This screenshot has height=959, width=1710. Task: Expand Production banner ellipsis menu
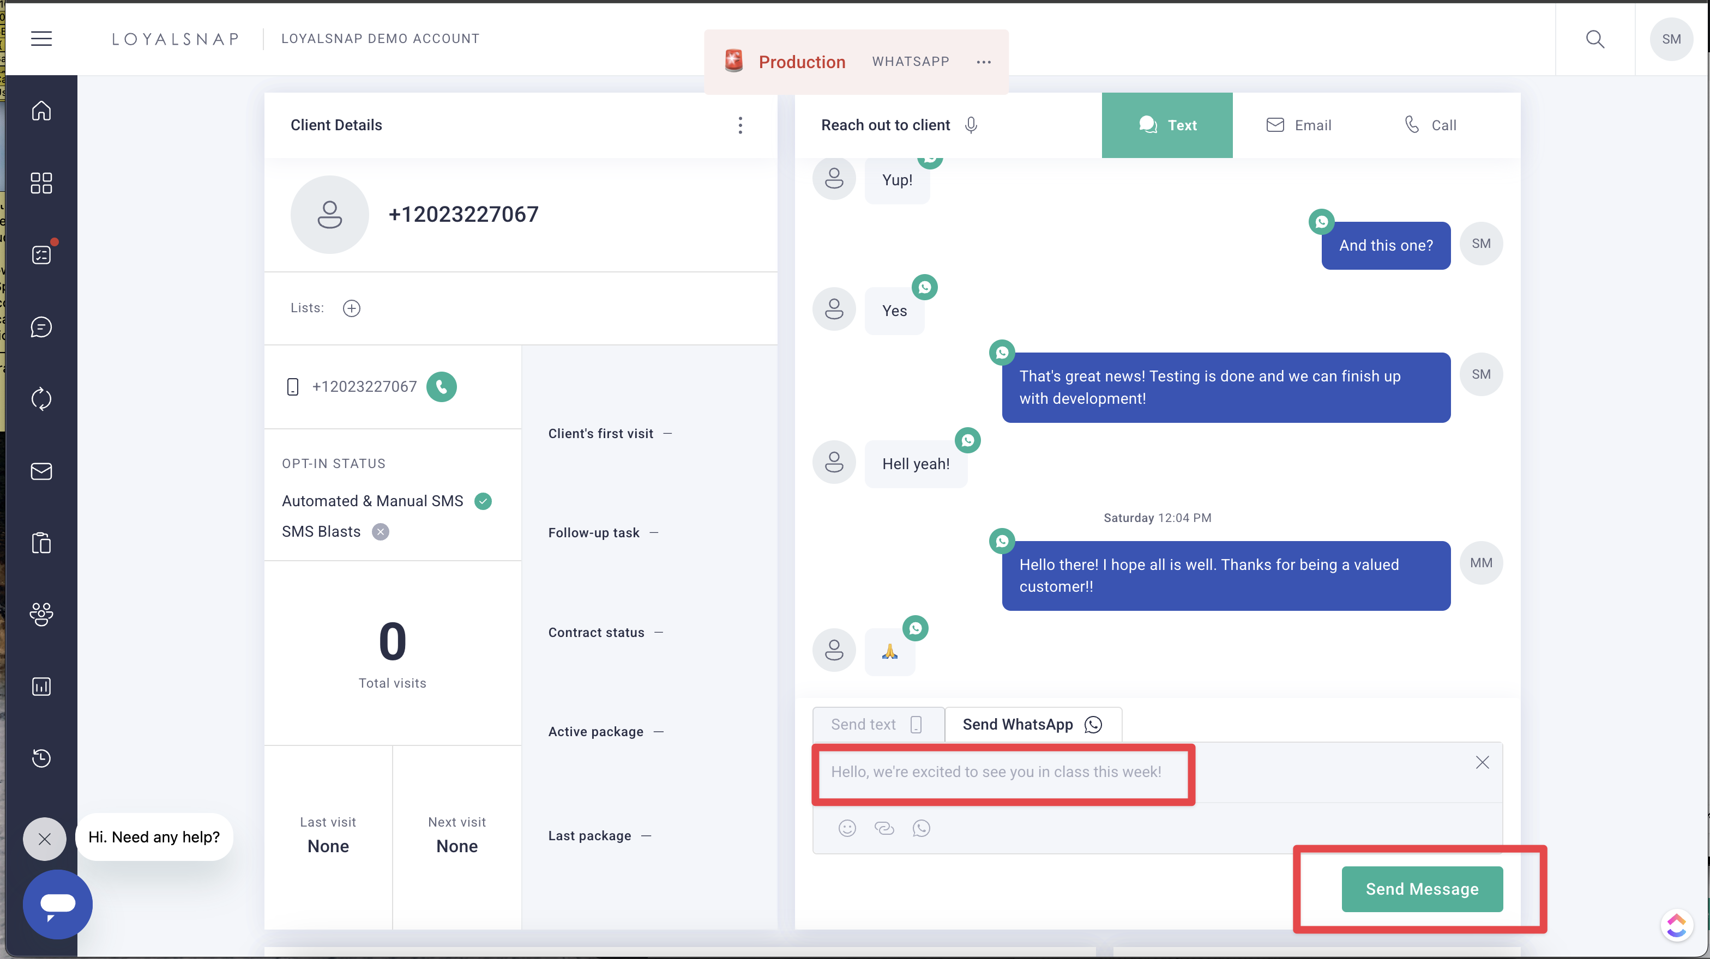[x=983, y=62]
